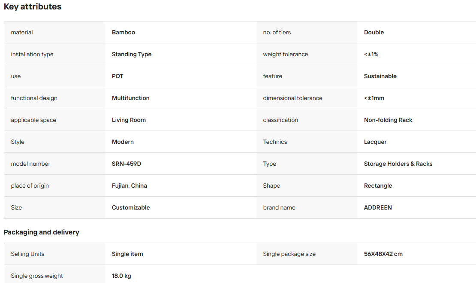476x283 pixels.
Task: Select the Sustainable feature value
Action: coord(380,76)
